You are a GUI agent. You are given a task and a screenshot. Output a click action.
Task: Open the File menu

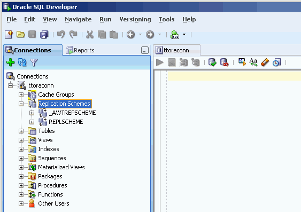[12, 19]
